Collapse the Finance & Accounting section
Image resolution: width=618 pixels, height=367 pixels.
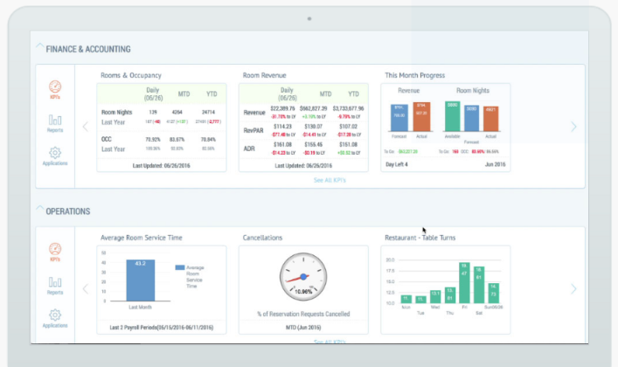pos(40,45)
